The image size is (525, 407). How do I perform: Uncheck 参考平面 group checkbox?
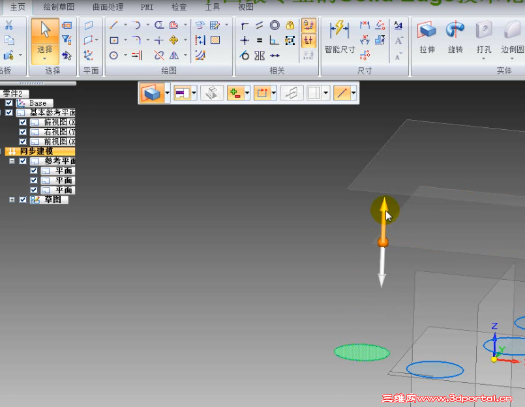click(23, 161)
